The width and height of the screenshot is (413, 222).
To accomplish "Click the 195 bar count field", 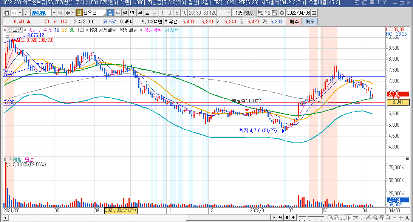I will click(238, 13).
